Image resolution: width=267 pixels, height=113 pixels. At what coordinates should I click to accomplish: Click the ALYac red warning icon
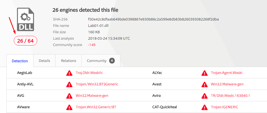pos(204,73)
